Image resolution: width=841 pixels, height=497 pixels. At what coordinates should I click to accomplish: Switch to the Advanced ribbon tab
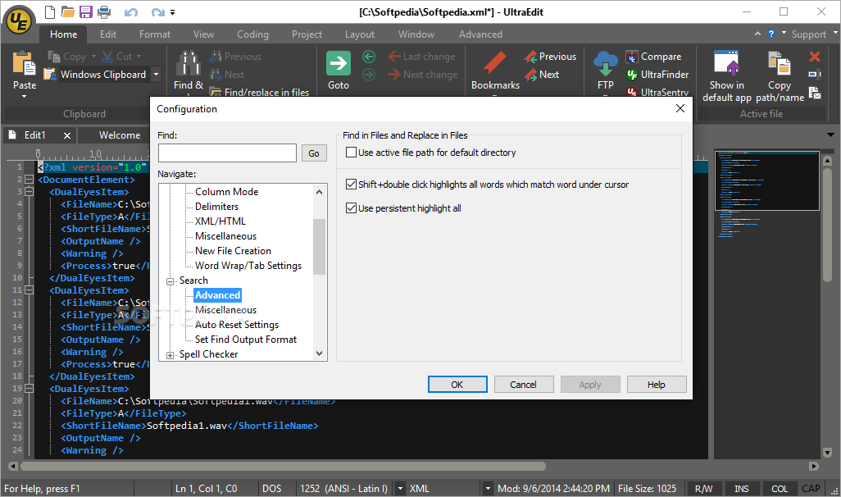(x=480, y=34)
